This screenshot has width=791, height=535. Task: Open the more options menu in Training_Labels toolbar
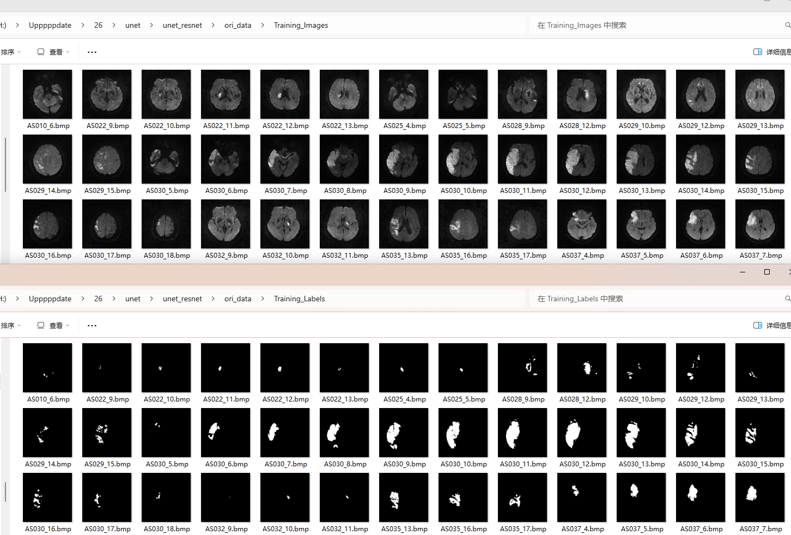pos(92,326)
